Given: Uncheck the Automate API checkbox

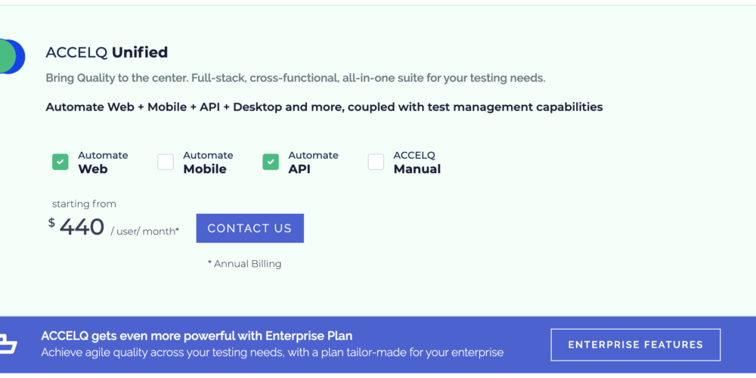Looking at the screenshot, I should [271, 162].
